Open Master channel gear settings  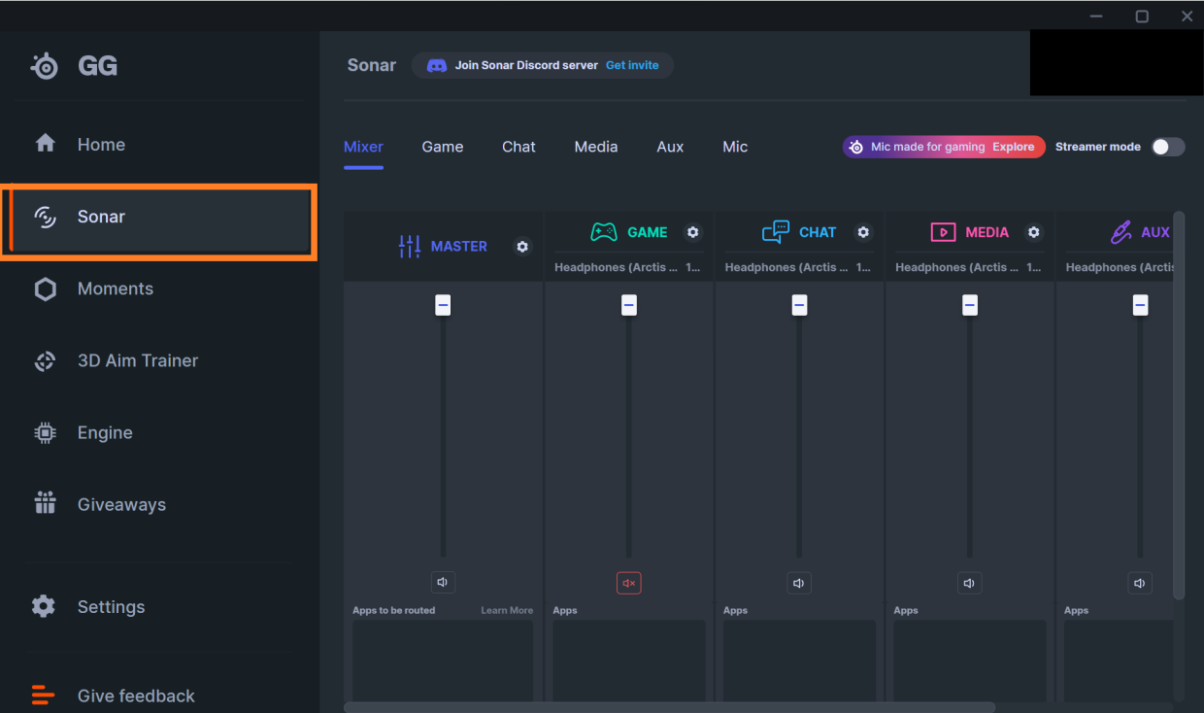coord(522,247)
